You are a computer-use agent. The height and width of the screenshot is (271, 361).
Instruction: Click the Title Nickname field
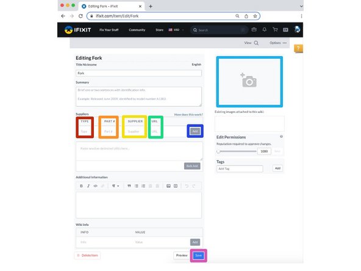(138, 73)
